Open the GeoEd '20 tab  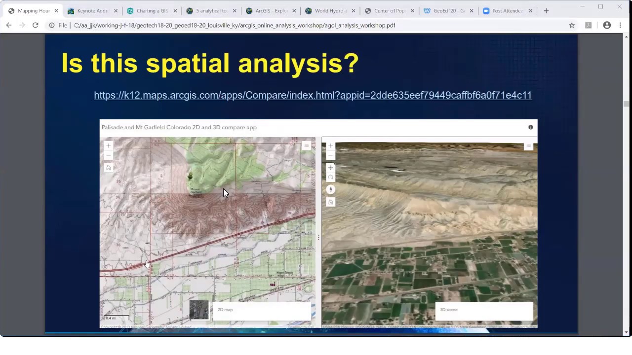448,11
